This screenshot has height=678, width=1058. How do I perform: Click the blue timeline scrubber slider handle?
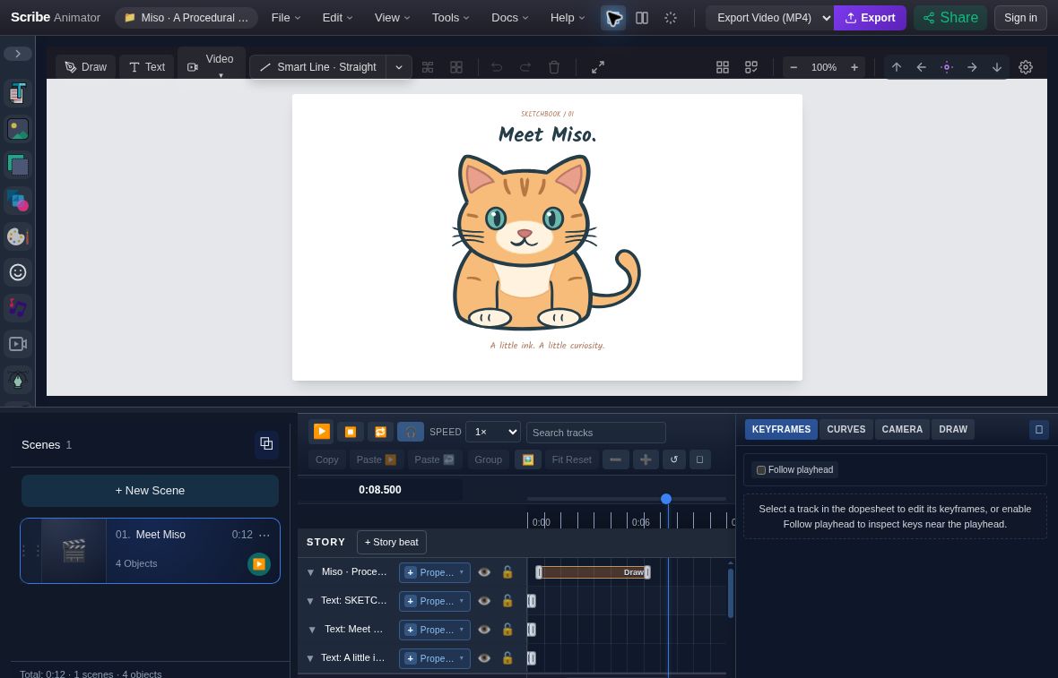[666, 499]
